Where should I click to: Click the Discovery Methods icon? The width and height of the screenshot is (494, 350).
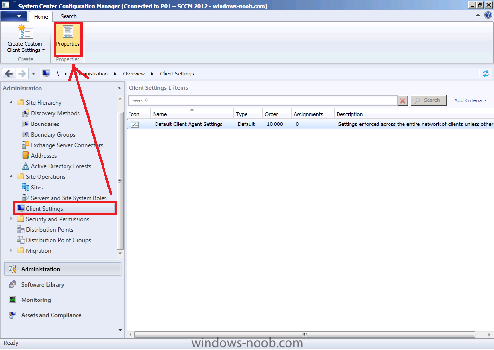pyautogui.click(x=25, y=113)
